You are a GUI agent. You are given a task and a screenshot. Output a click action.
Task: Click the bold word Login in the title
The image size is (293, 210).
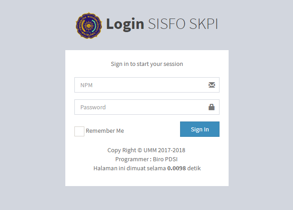125,24
